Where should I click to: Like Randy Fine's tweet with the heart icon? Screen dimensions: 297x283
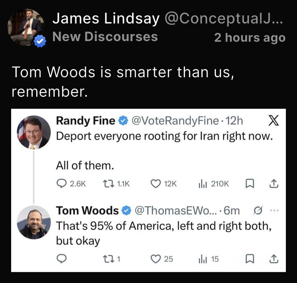coord(155,184)
